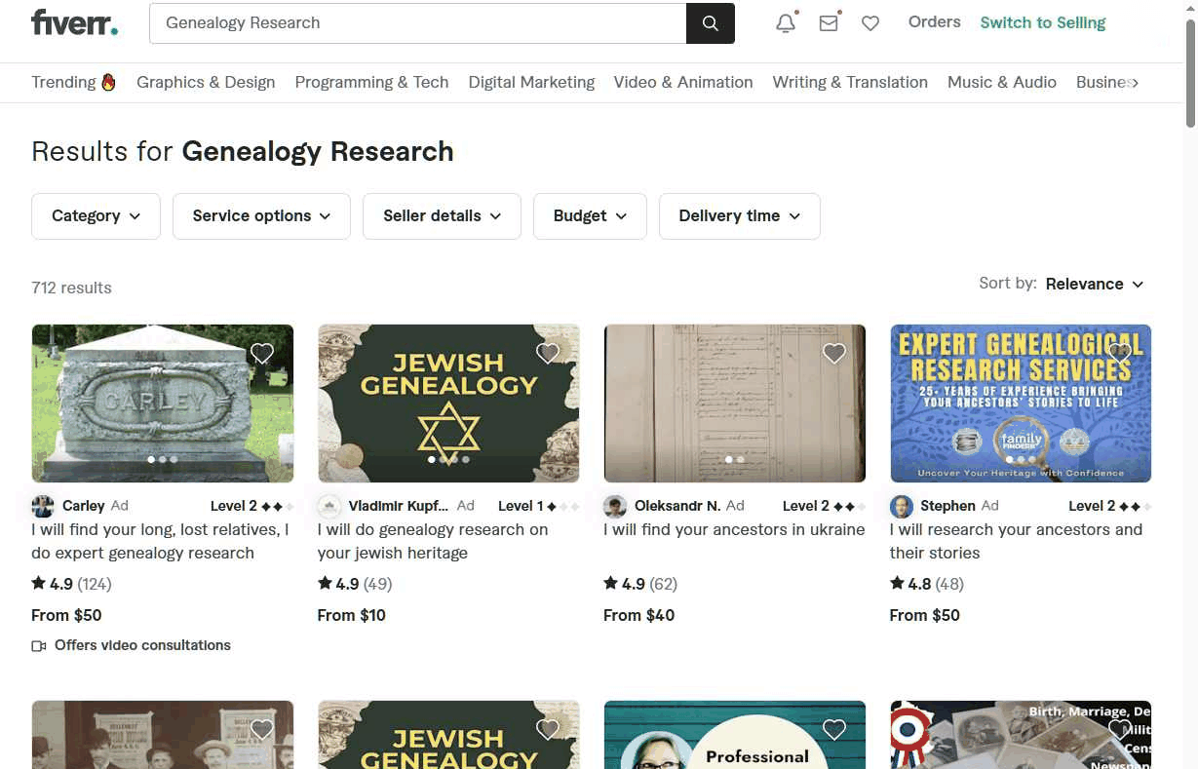The width and height of the screenshot is (1198, 769).
Task: Click video camera icon under Carley's gig
Action: coord(39,645)
